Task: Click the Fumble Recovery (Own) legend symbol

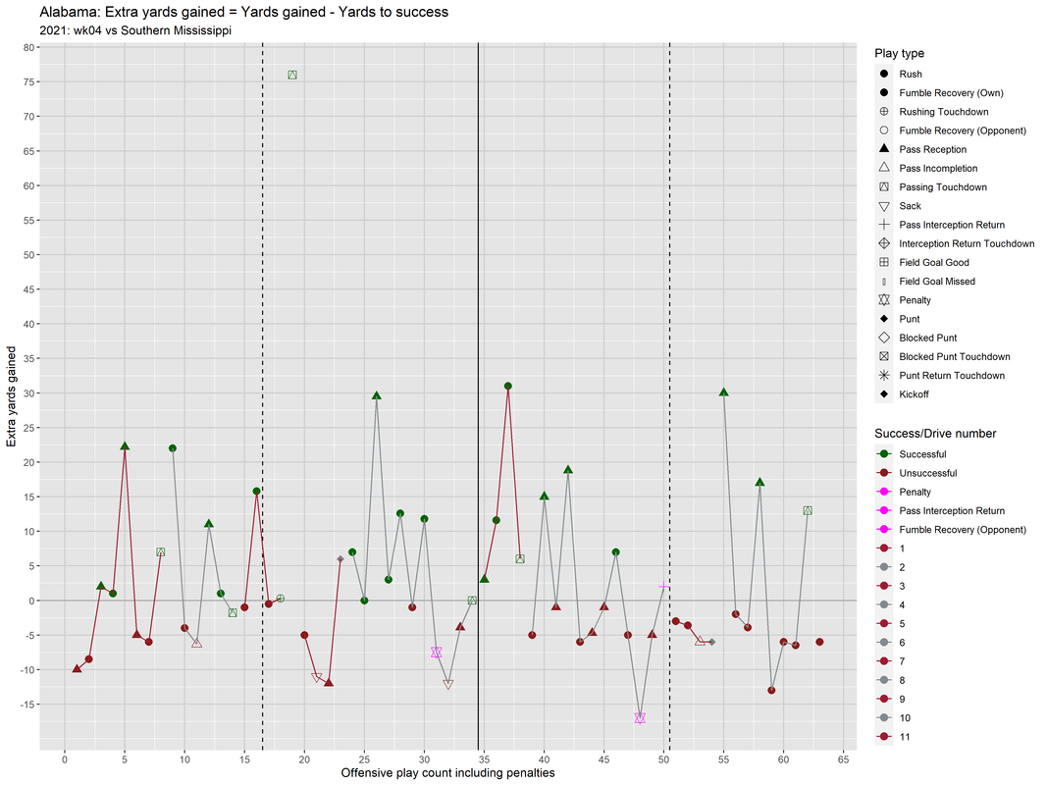Action: (884, 93)
